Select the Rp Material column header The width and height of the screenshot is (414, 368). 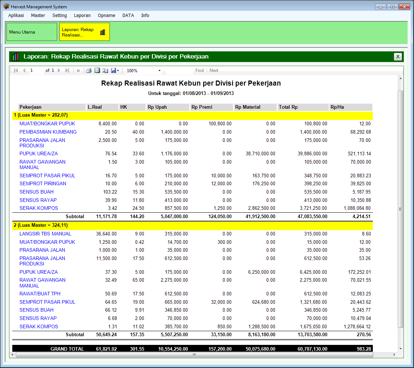coord(255,107)
